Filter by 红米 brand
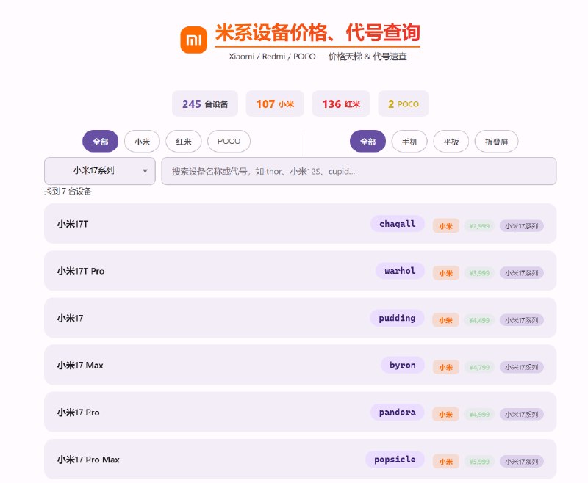The image size is (588, 483). coord(184,141)
